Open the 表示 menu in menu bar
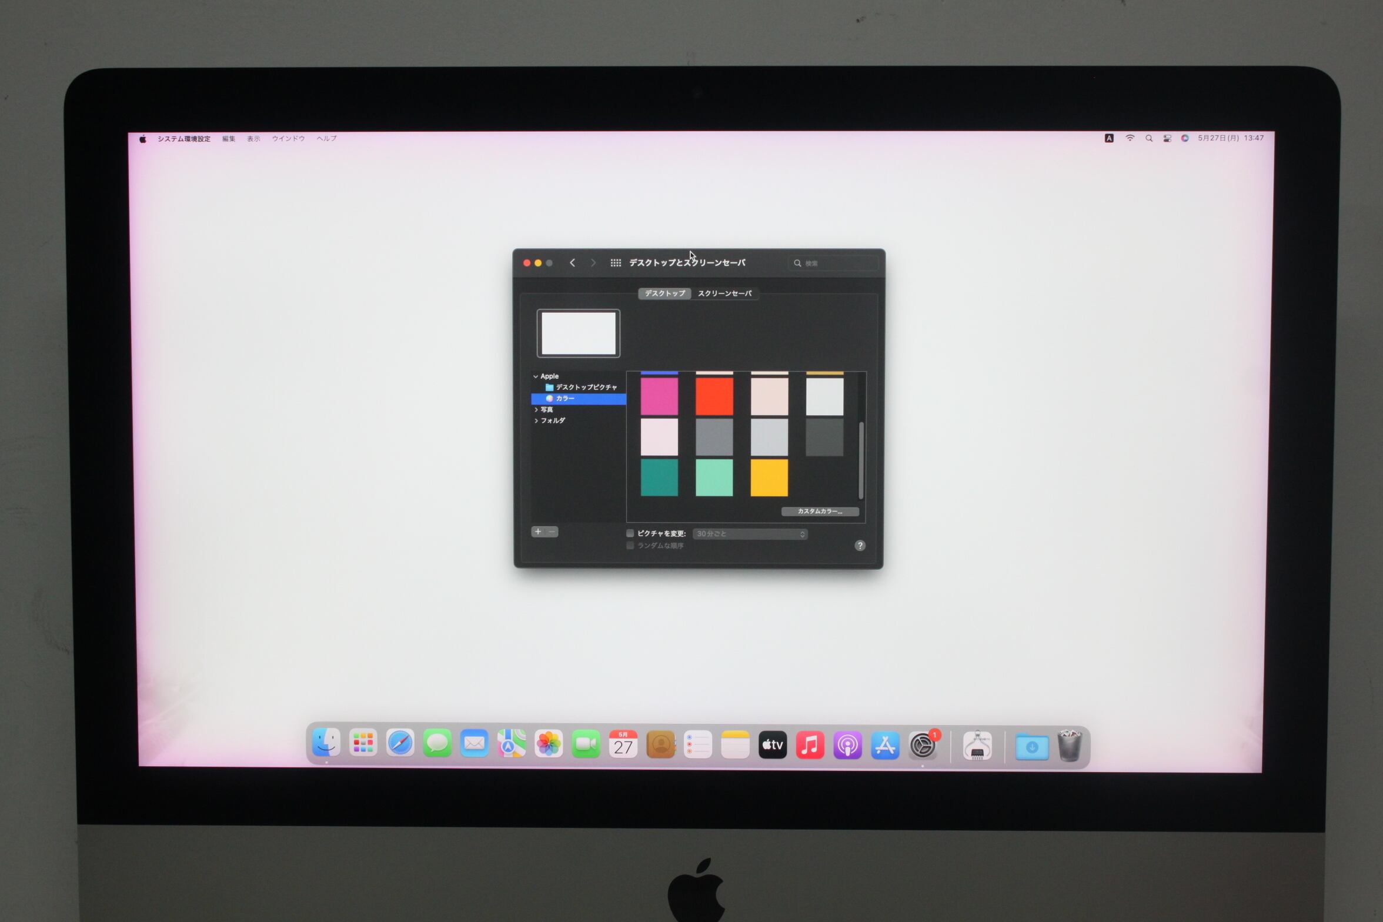Screen dimensions: 1383x922 coord(253,139)
